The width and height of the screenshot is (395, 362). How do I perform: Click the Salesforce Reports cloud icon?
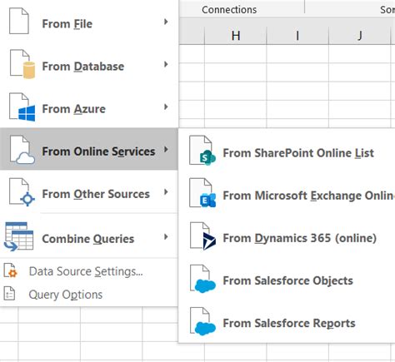click(203, 321)
